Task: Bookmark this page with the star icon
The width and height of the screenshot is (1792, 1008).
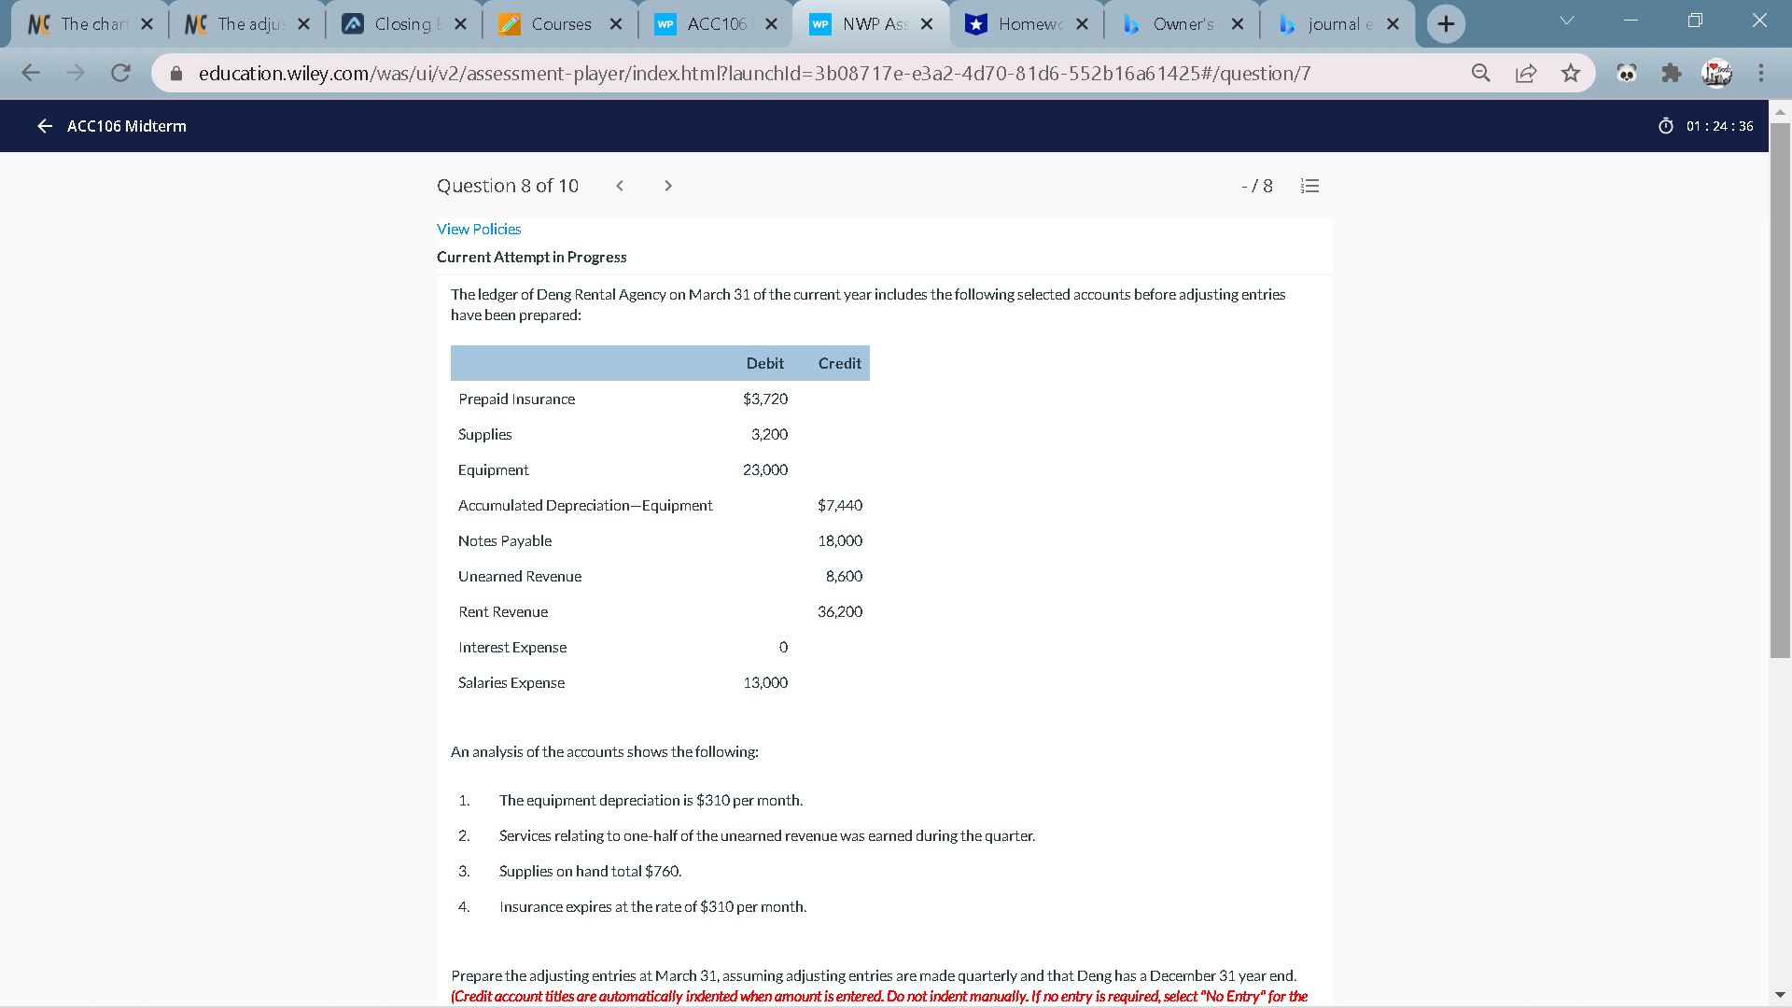Action: [1571, 73]
